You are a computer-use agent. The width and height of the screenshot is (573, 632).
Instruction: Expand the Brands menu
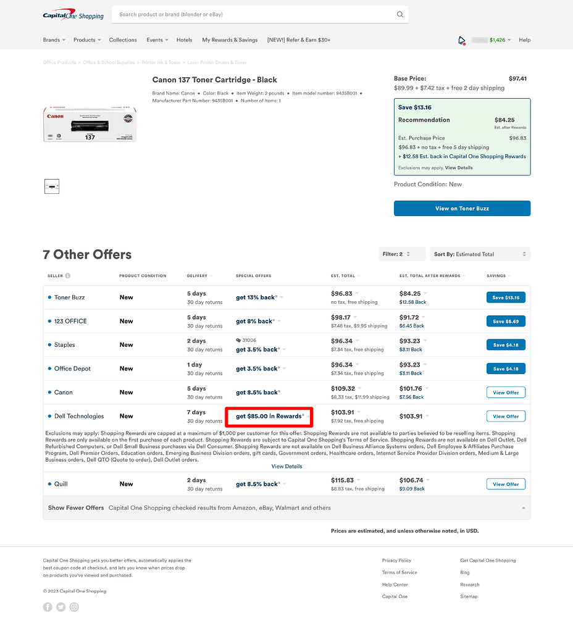[x=54, y=40]
